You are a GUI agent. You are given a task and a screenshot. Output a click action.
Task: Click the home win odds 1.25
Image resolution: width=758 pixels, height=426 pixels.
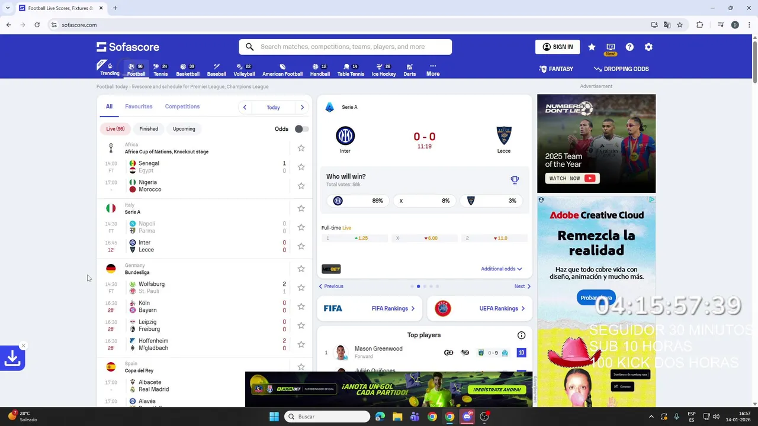coord(355,238)
